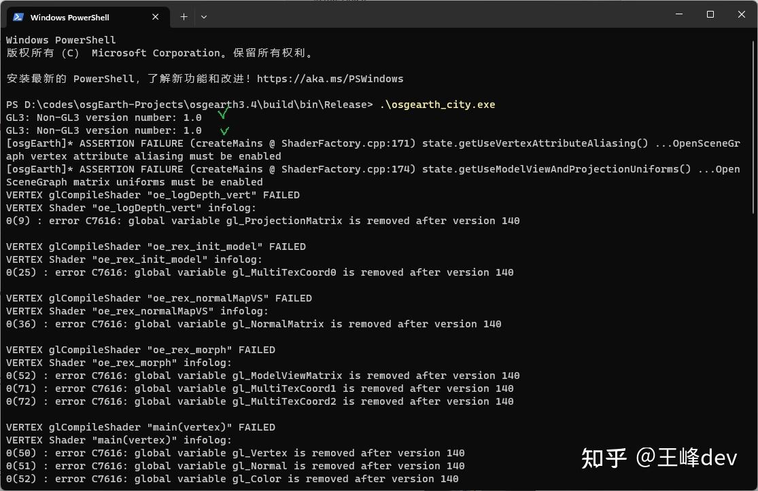This screenshot has height=491, width=758.
Task: Click the '.\osgearth_city.exe' command text
Action: [438, 105]
